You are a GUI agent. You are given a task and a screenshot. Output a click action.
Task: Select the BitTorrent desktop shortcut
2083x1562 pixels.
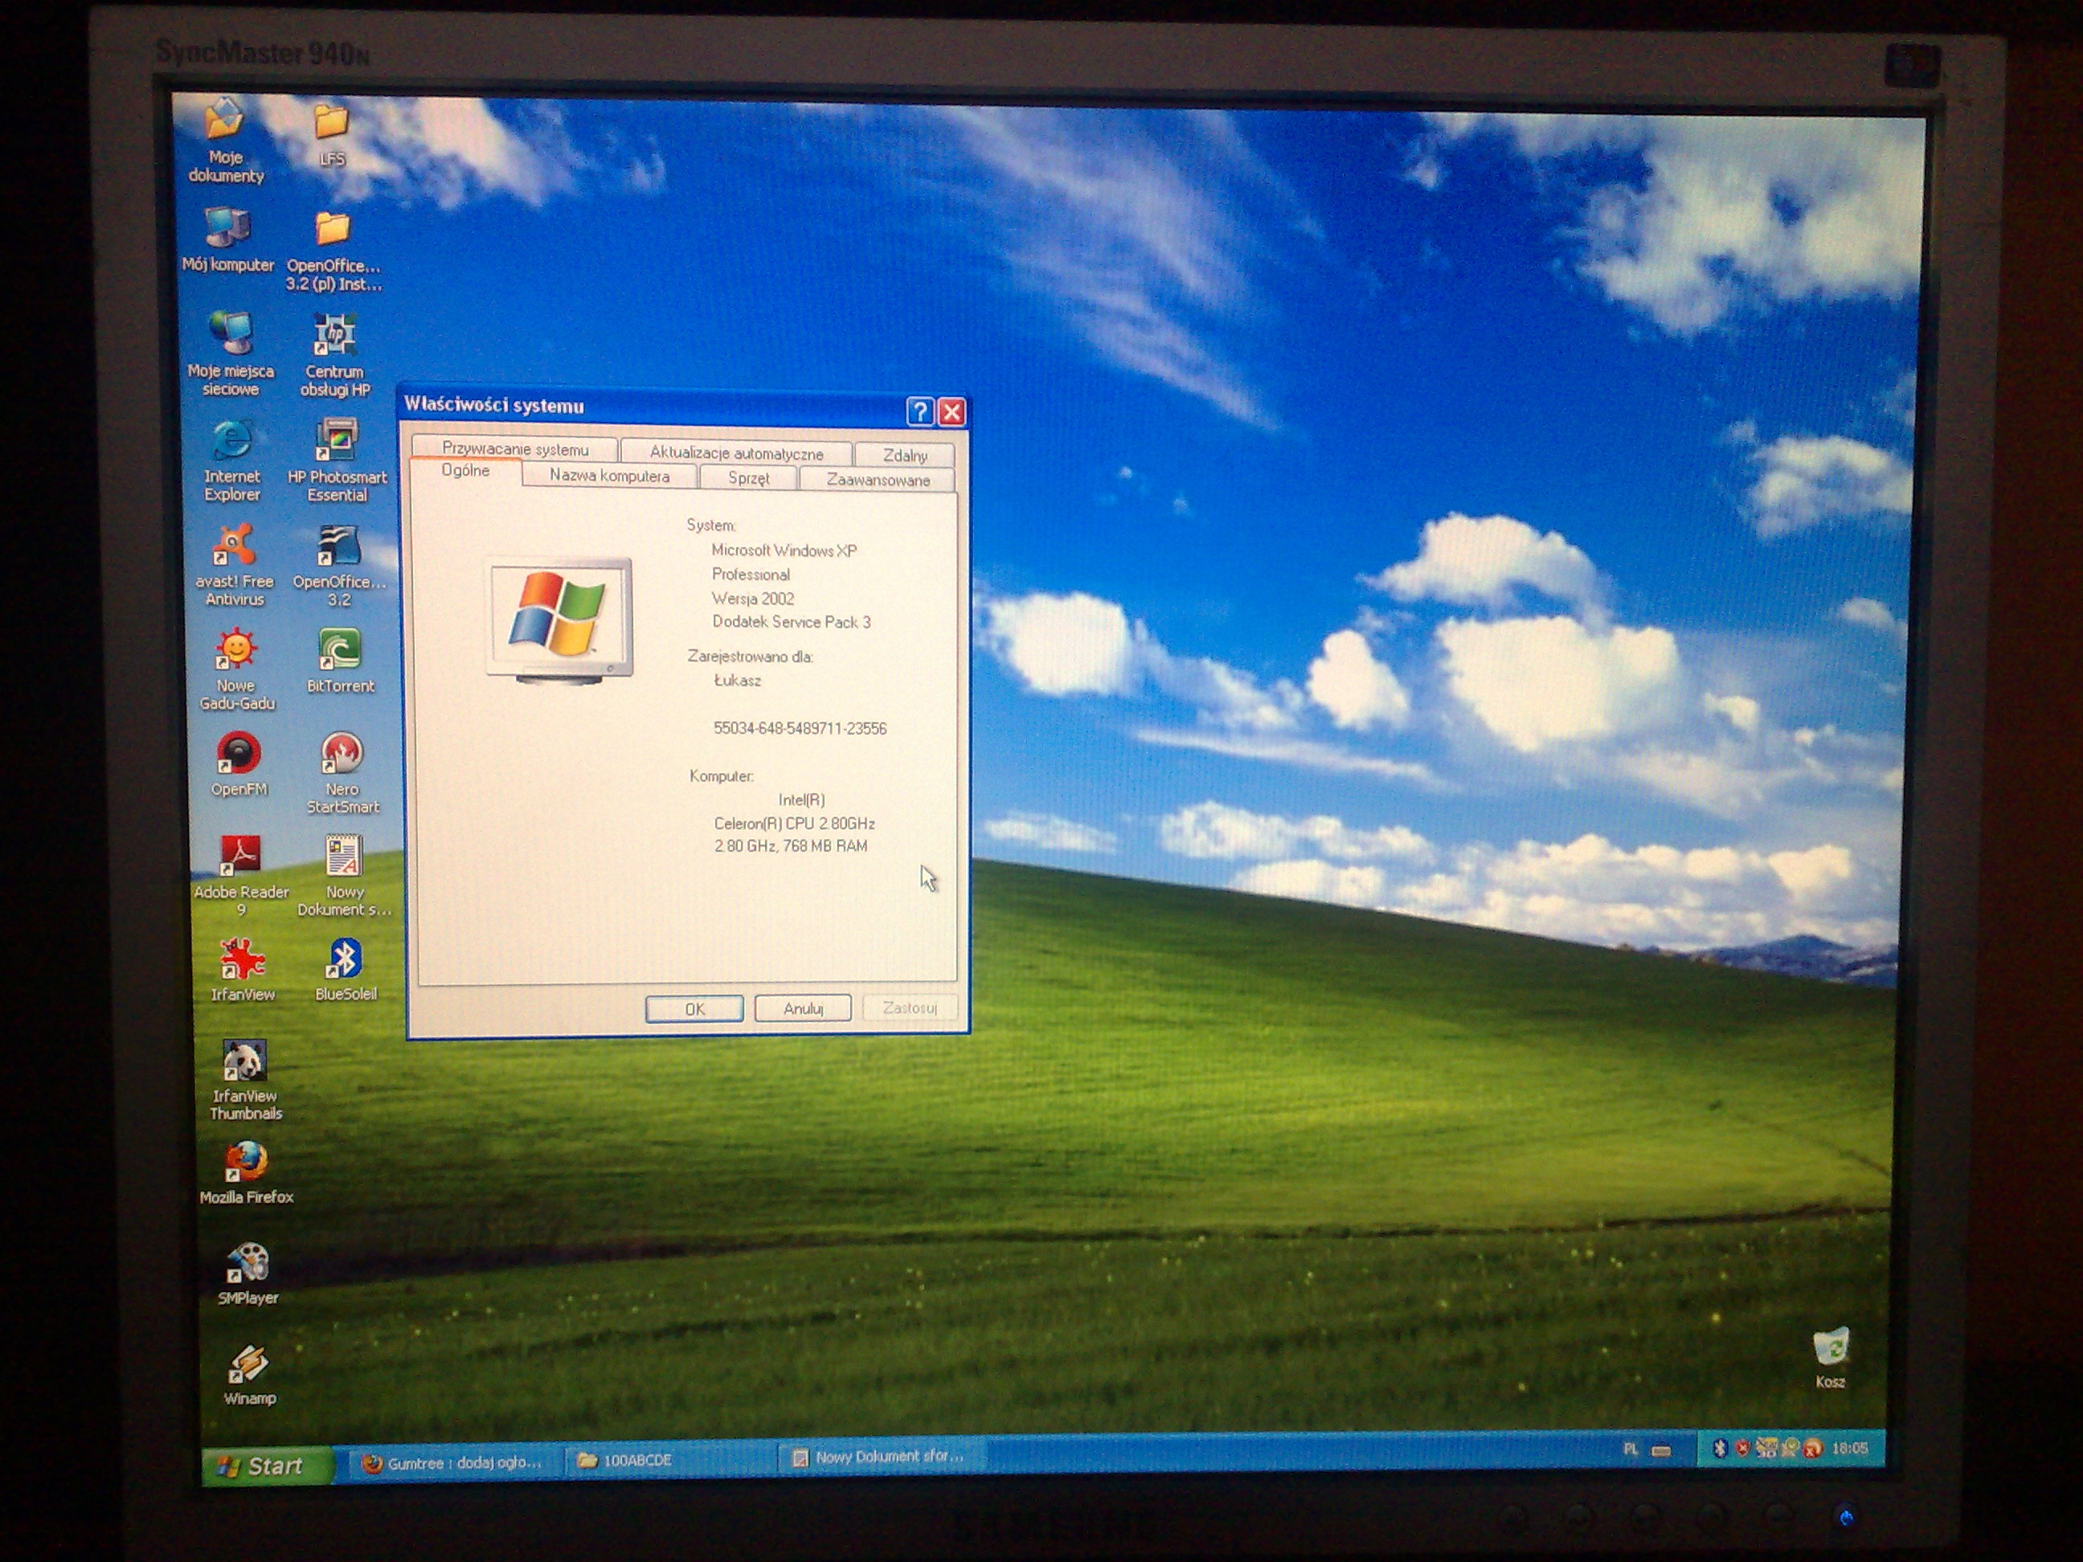pos(340,661)
